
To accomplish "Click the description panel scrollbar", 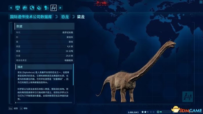I will tap(73, 74).
